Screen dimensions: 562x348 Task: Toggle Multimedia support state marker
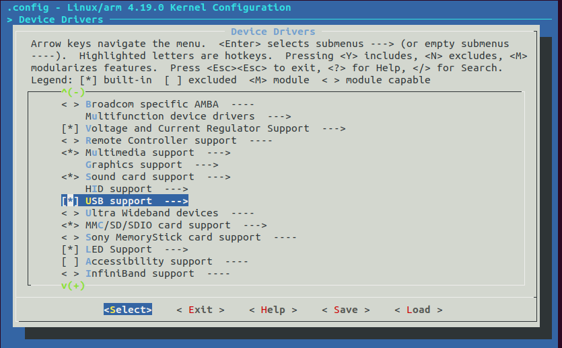(x=70, y=153)
